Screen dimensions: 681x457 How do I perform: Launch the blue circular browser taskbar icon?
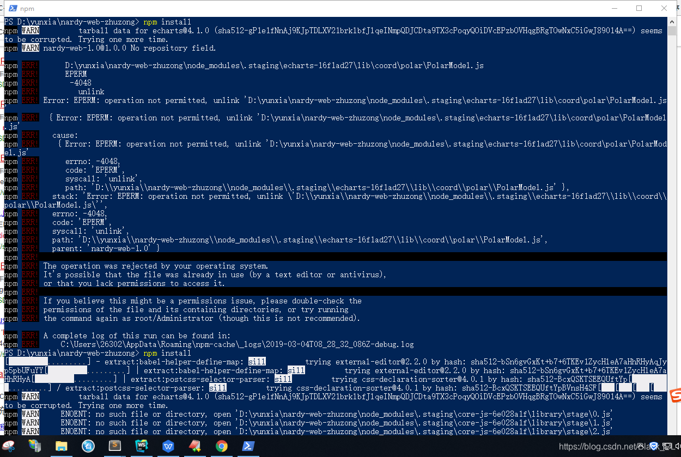(x=88, y=447)
